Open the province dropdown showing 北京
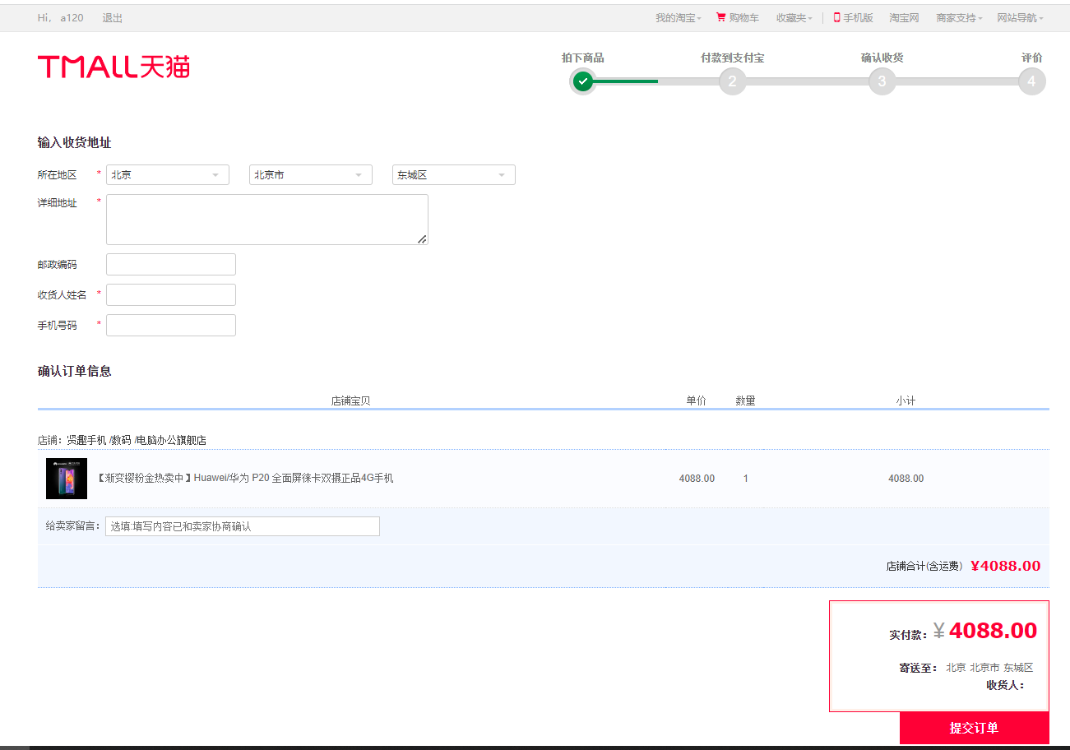The height and width of the screenshot is (750, 1070). click(x=168, y=175)
